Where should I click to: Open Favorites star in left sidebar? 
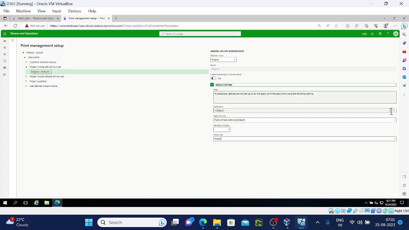click(x=4, y=54)
